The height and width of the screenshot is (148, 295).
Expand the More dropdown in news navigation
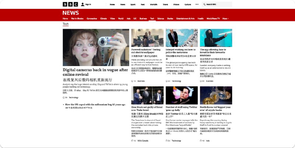[x=228, y=18]
